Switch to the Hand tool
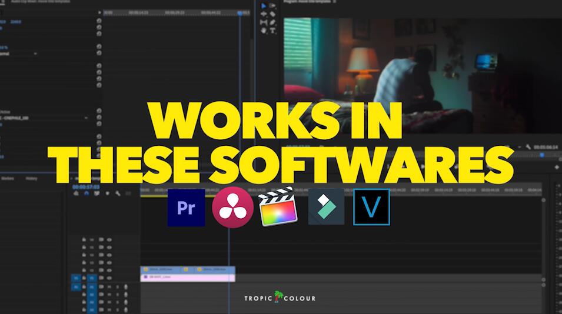562x314 pixels. click(264, 30)
